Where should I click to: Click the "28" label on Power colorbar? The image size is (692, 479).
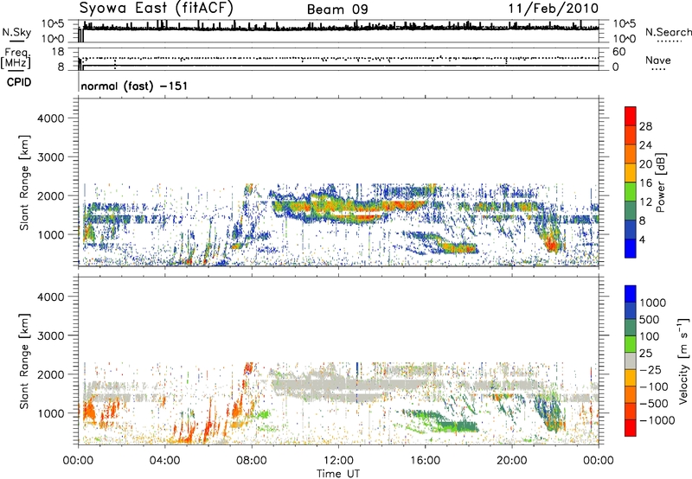pyautogui.click(x=645, y=126)
